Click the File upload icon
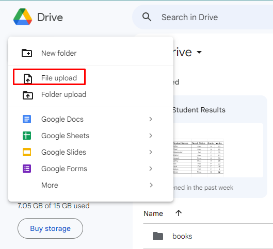The image size is (273, 249). (28, 78)
